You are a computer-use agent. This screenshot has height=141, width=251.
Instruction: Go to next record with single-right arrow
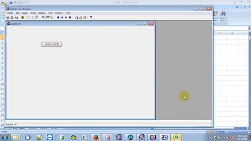(x=66, y=17)
